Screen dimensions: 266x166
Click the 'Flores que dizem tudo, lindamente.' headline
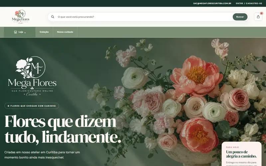pos(63,129)
